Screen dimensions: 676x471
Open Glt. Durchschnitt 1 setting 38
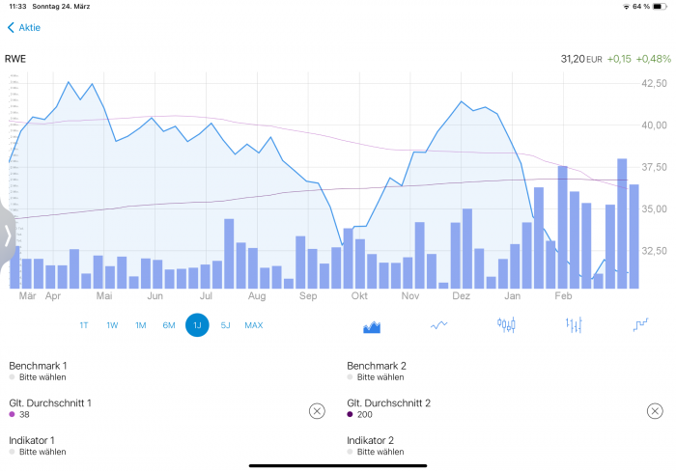click(x=50, y=408)
